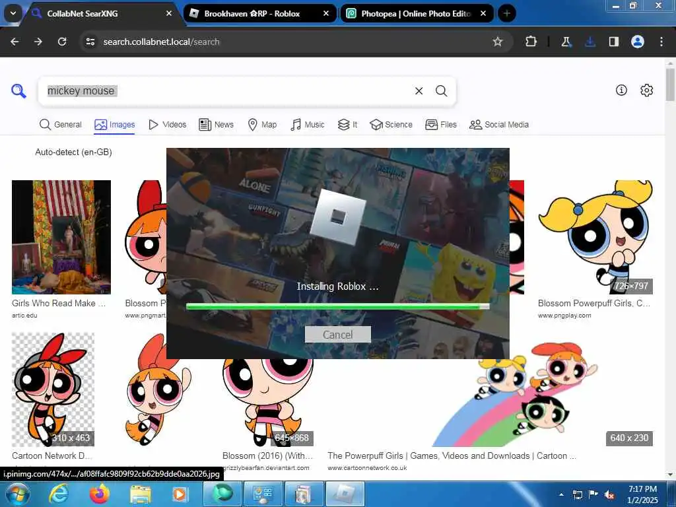Image resolution: width=676 pixels, height=507 pixels.
Task: Open Blossom Powerpuff Girls pngplay.com title
Action: click(593, 304)
